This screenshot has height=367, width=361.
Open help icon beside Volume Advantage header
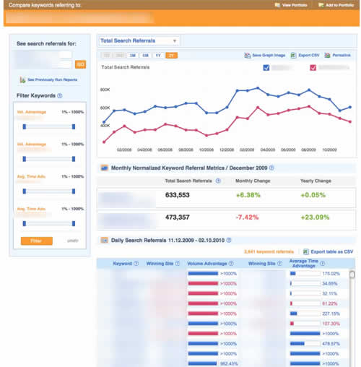(x=231, y=264)
